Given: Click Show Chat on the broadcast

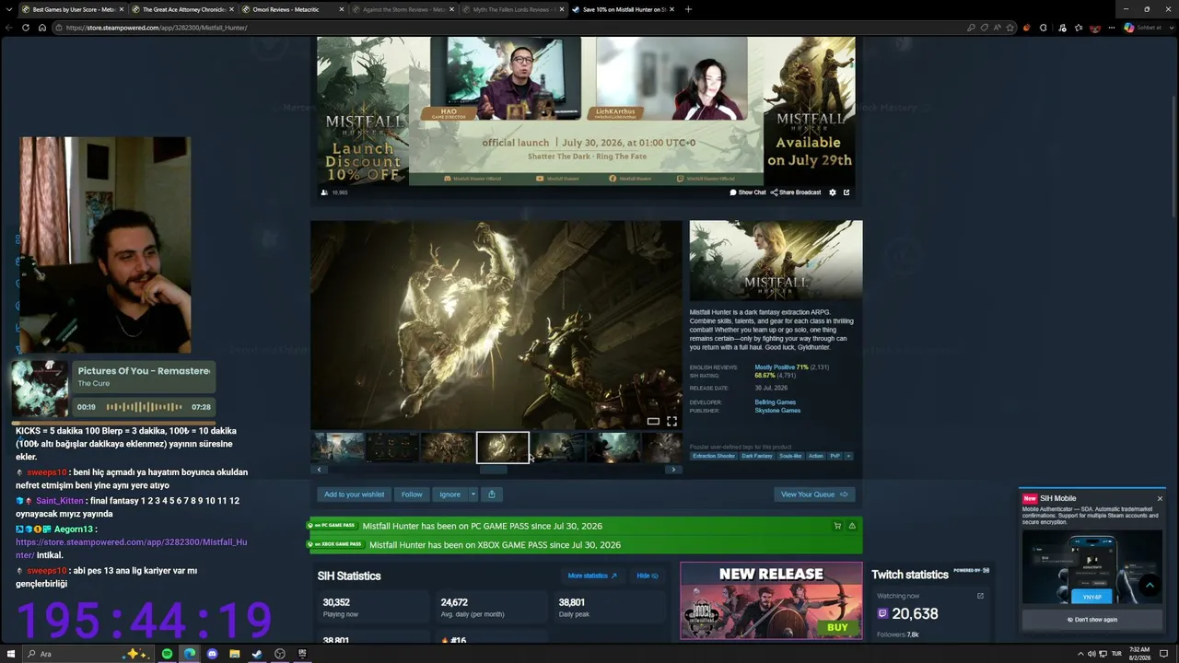Looking at the screenshot, I should [x=748, y=192].
